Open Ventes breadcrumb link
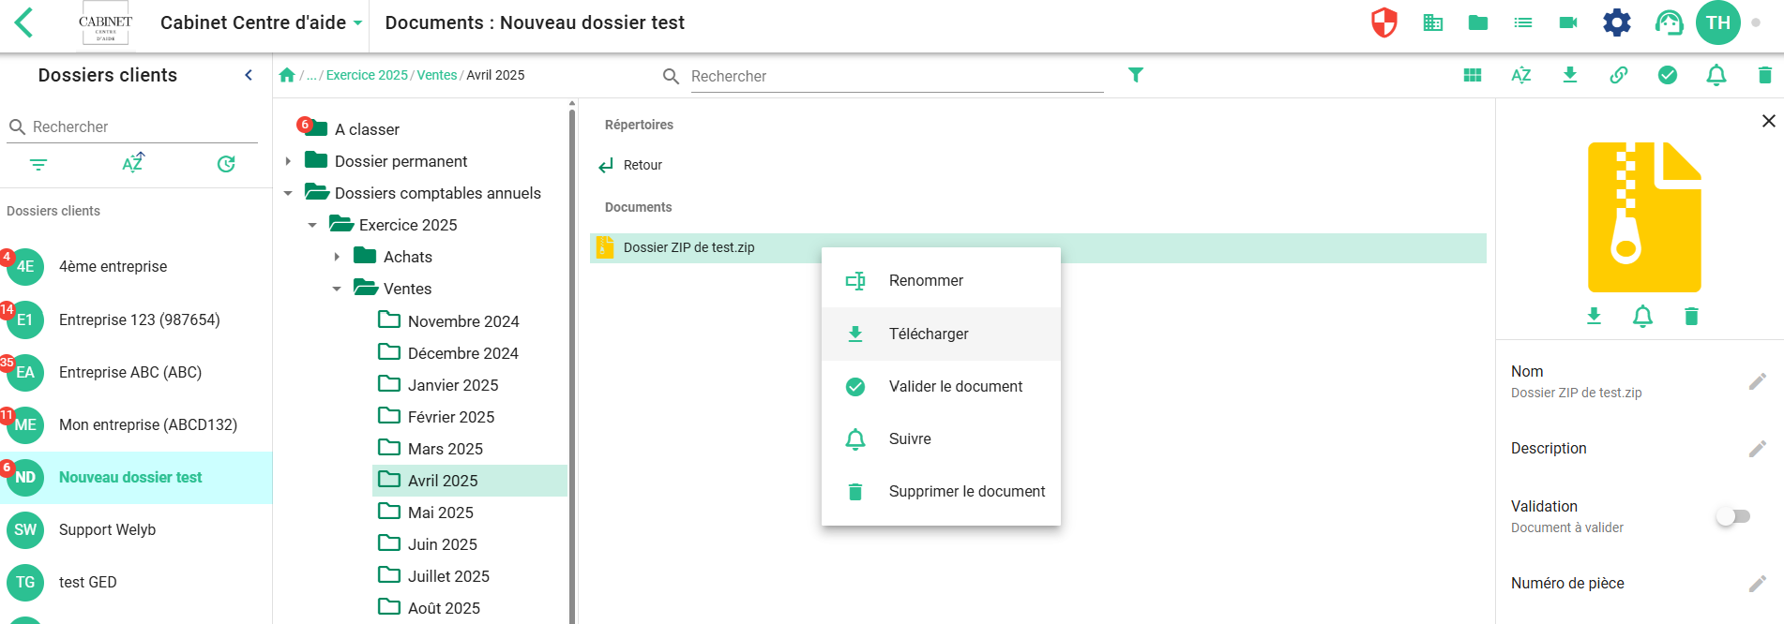 pos(437,75)
